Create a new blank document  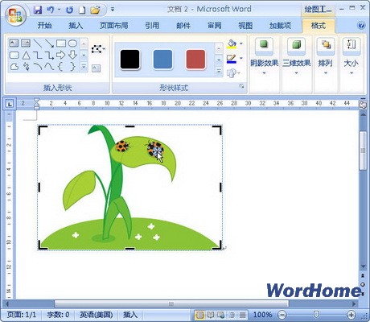82,10
